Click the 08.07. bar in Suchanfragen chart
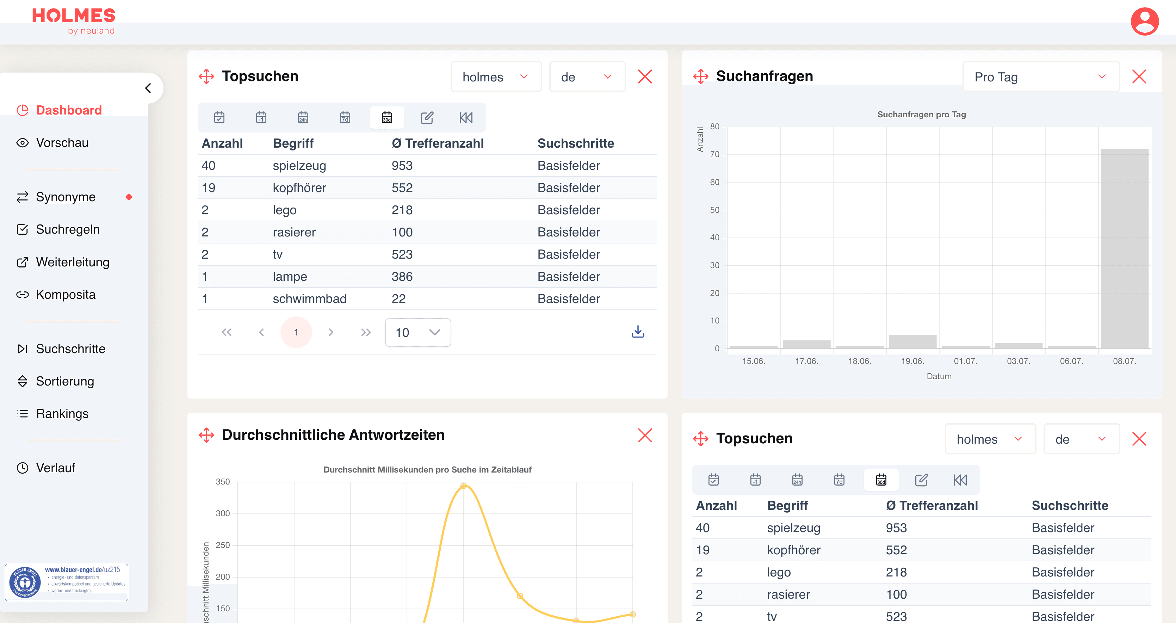The image size is (1176, 623). 1125,248
